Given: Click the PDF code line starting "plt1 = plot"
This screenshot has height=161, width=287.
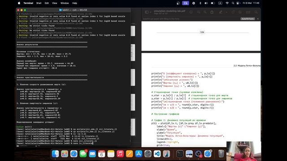Looking at the screenshot, I should [x=184, y=123].
